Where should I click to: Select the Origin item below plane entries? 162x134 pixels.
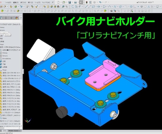tap(5, 70)
